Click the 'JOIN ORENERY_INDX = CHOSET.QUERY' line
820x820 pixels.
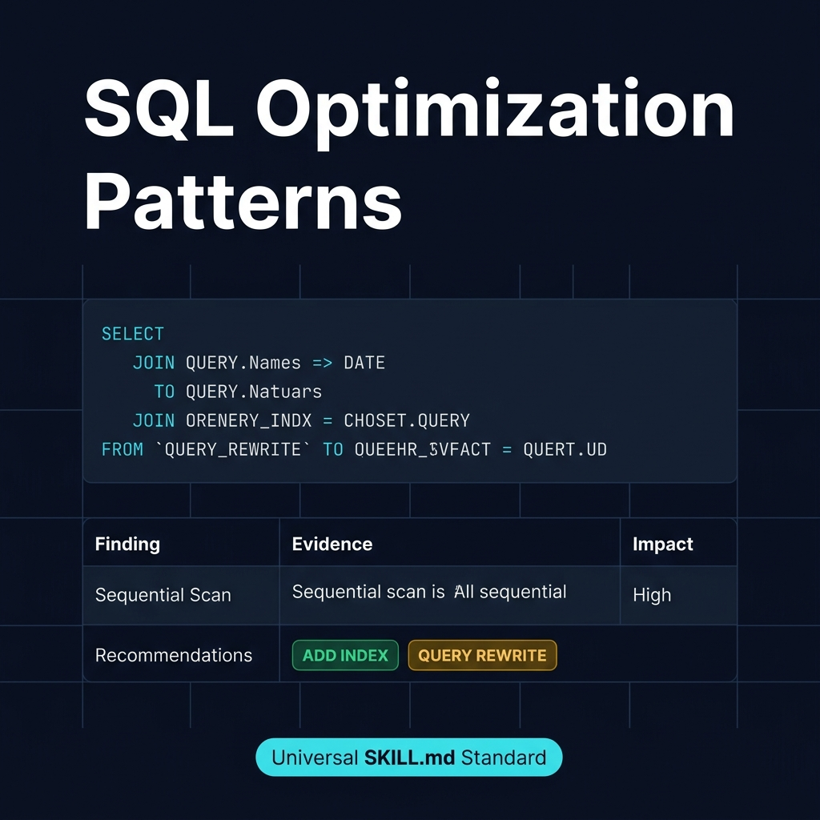tap(301, 420)
